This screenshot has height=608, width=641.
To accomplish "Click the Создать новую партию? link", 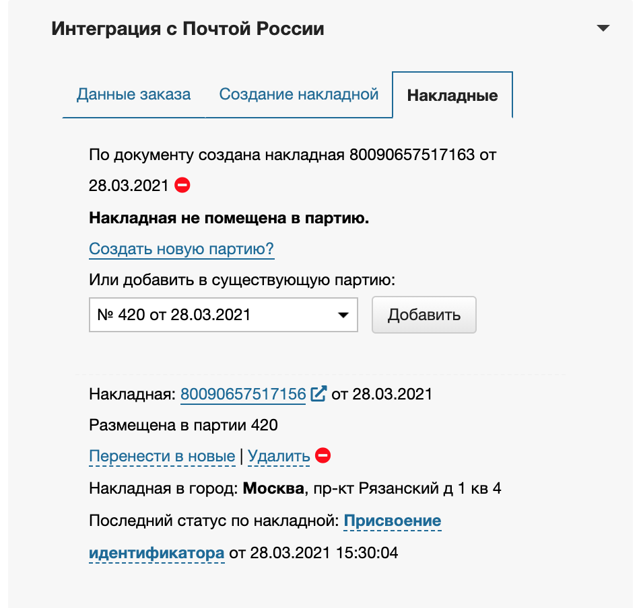I will coord(181,250).
